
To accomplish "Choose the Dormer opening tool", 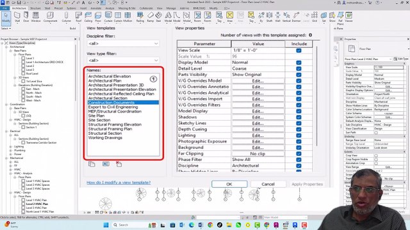I will coord(296,17).
